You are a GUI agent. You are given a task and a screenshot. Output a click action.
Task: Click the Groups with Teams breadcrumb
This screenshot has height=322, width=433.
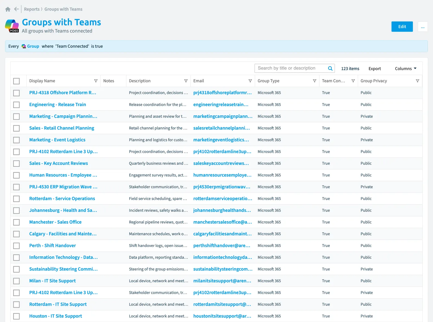coord(63,9)
